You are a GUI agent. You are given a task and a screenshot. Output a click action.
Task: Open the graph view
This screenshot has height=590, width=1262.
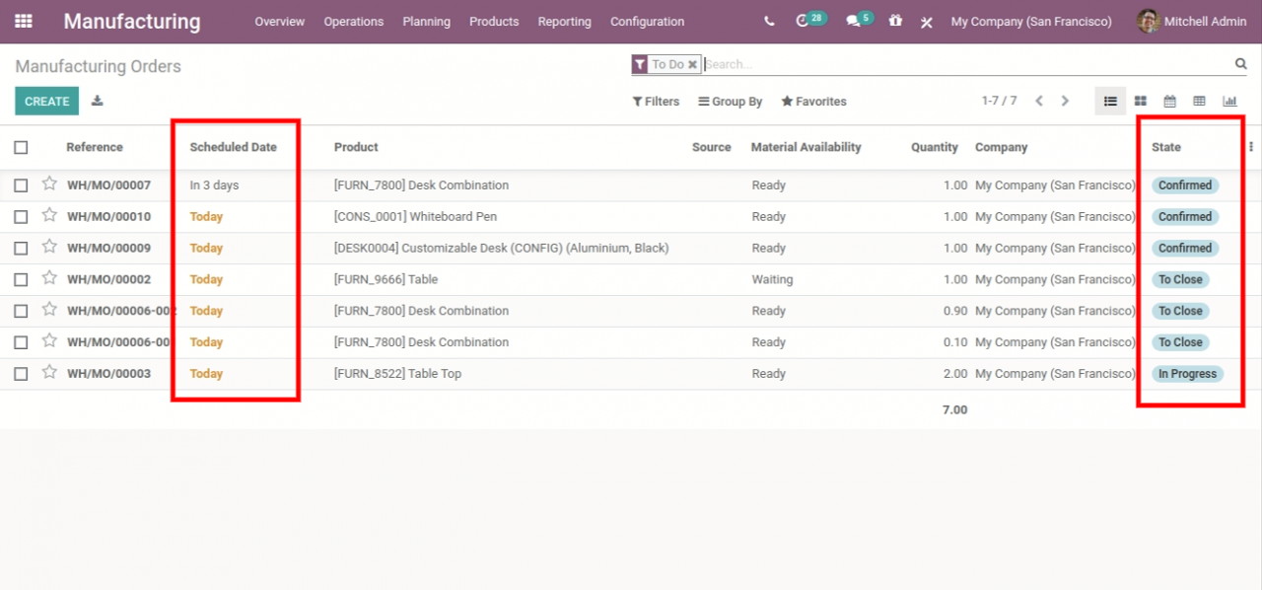click(1229, 101)
